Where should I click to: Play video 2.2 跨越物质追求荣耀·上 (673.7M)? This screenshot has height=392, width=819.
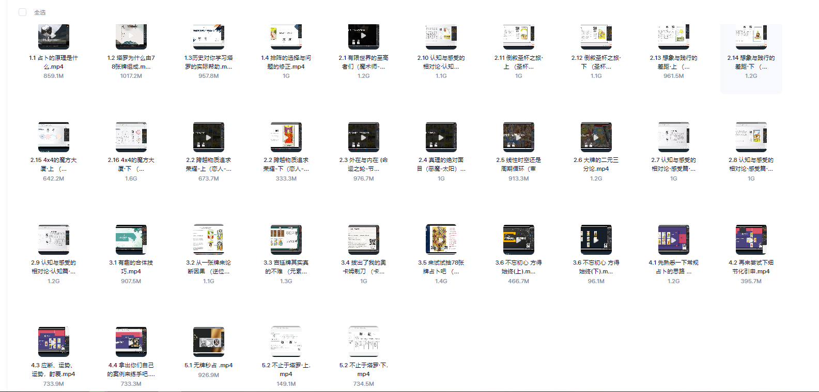coord(209,137)
